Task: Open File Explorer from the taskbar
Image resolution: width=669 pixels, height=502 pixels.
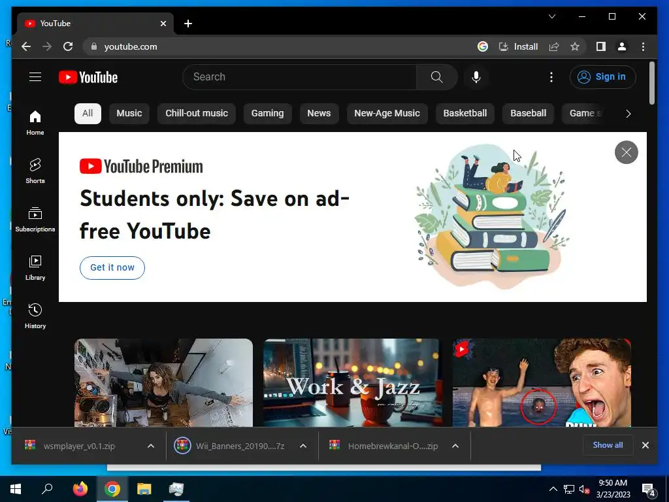Action: [144, 489]
